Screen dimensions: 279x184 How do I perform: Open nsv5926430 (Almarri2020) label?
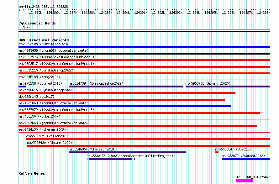point(50,143)
